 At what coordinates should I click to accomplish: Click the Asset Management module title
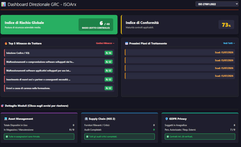21,119
